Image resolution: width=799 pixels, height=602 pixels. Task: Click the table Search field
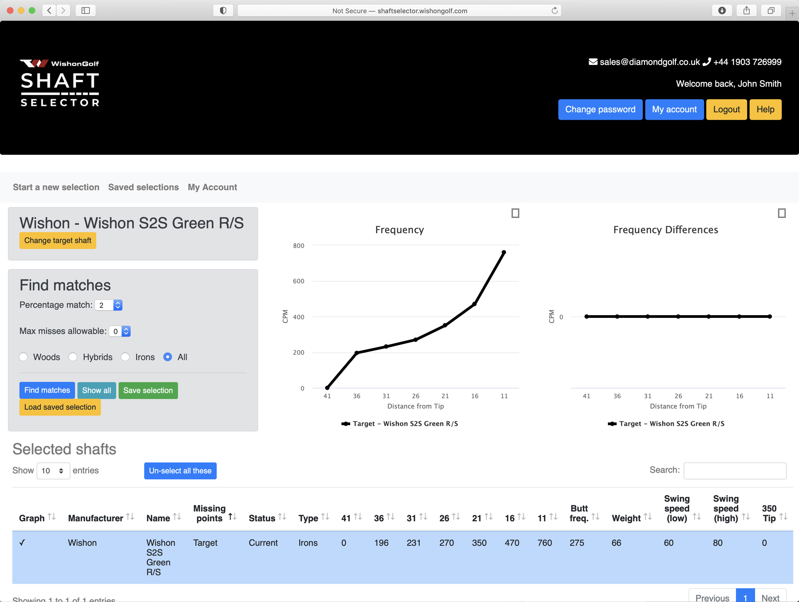[x=735, y=471]
